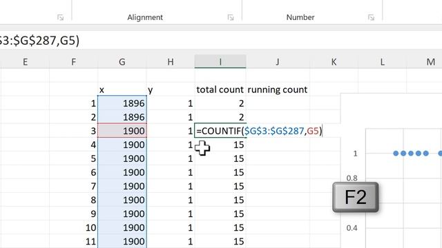The height and width of the screenshot is (248, 442).
Task: Select column K header
Action: [x=334, y=61]
